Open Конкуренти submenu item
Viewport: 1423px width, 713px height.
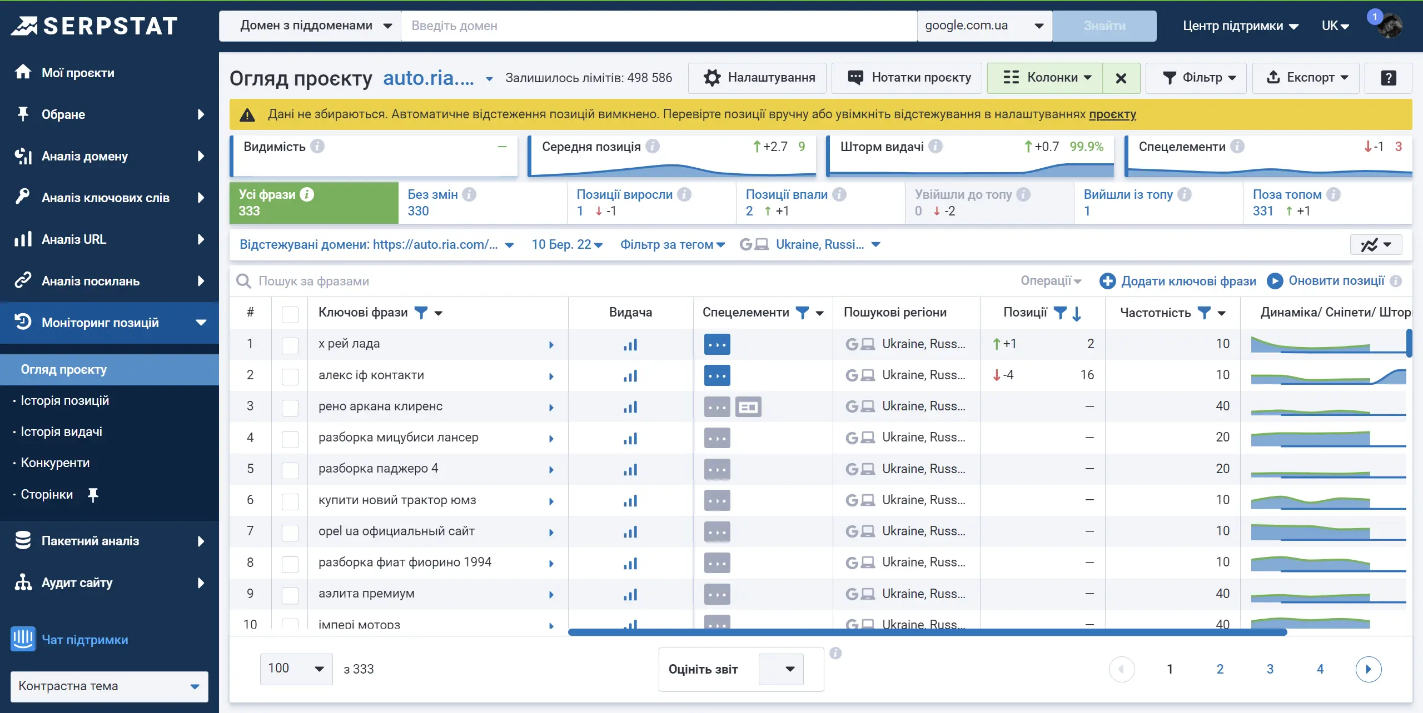coord(55,463)
